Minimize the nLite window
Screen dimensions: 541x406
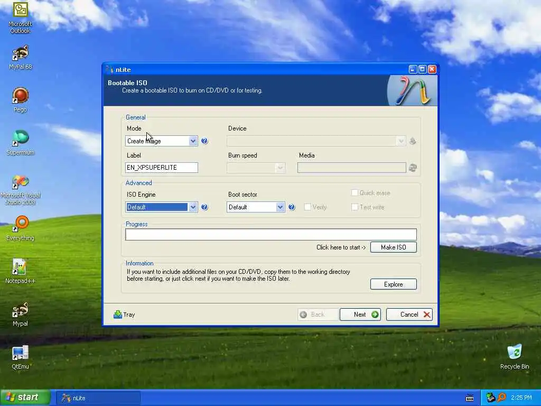[x=413, y=69]
